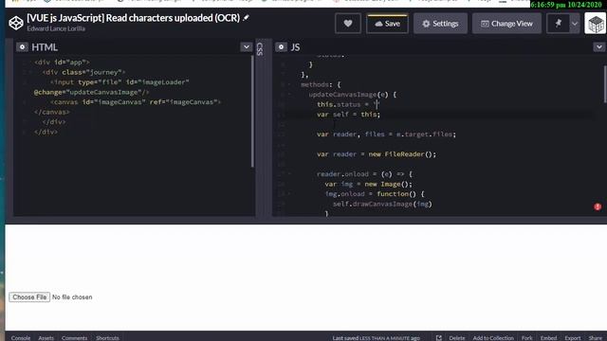Screen dimensions: 607x341
Task: Open Shortcuts reference
Action: pos(107,337)
